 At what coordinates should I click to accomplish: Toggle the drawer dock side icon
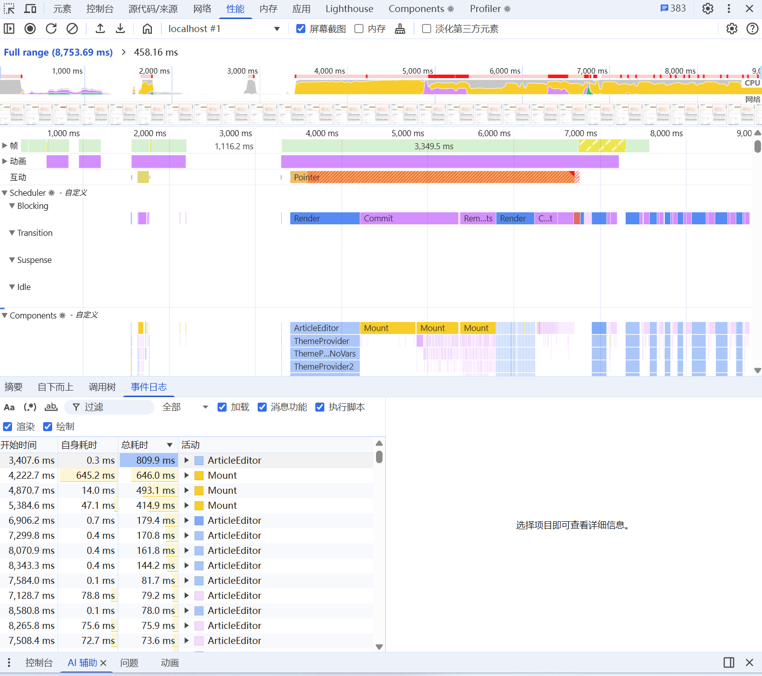pyautogui.click(x=729, y=662)
